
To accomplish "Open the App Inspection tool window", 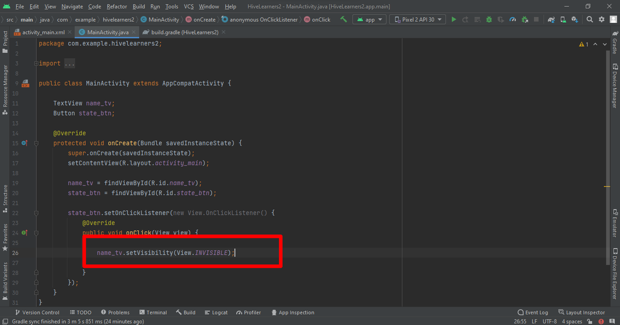I will tap(292, 312).
